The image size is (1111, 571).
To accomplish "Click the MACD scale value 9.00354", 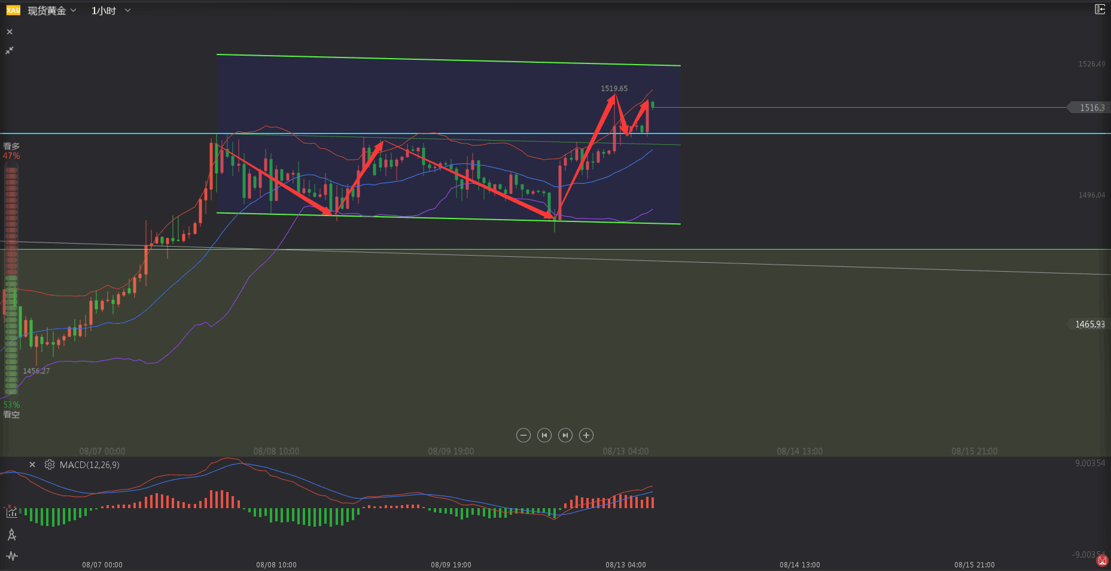I will coord(1090,463).
